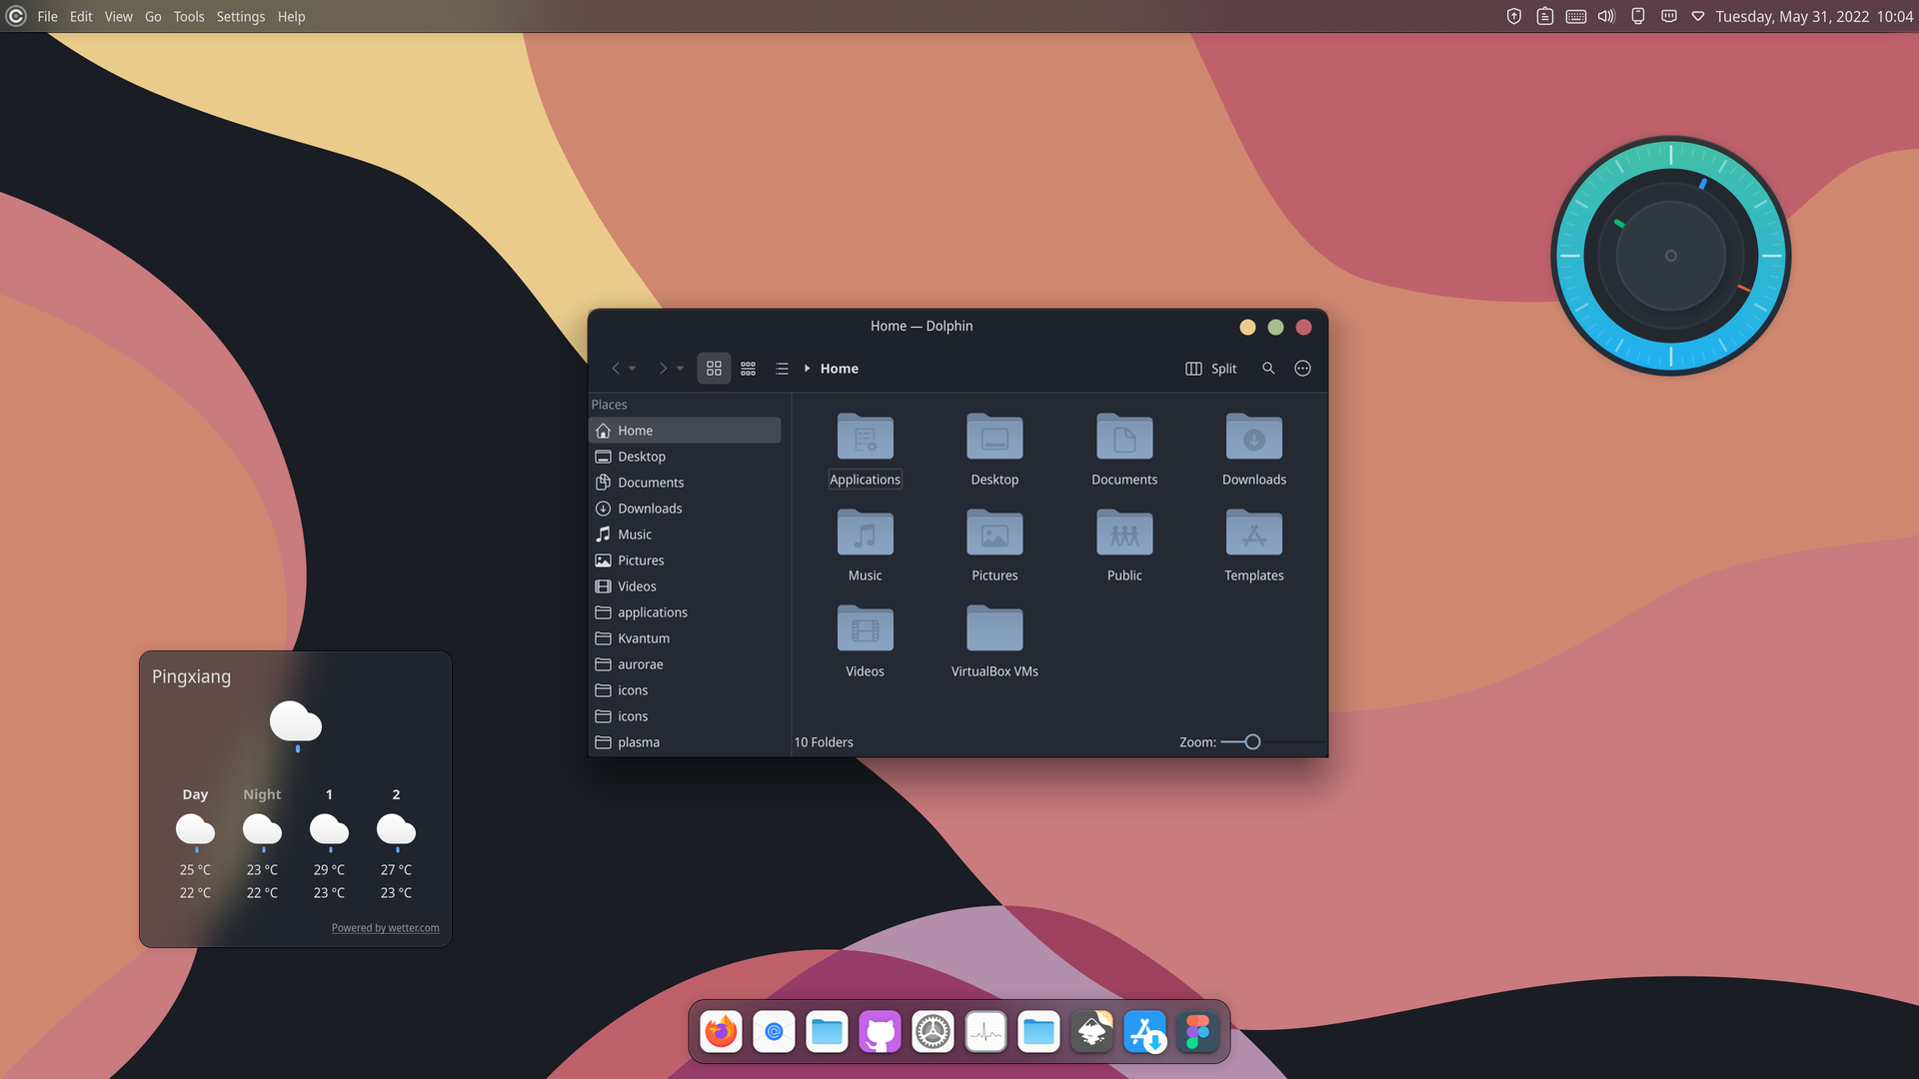This screenshot has height=1079, width=1919.
Task: Select the Videos folder icon in file view
Action: (x=866, y=628)
